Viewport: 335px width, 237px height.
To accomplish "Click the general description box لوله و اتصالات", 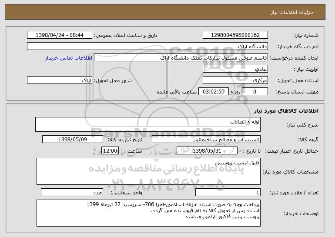I will coord(148,124).
